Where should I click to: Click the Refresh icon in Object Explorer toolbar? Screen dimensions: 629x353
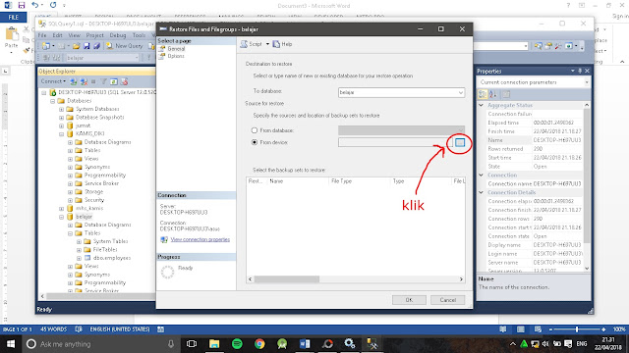(114, 81)
